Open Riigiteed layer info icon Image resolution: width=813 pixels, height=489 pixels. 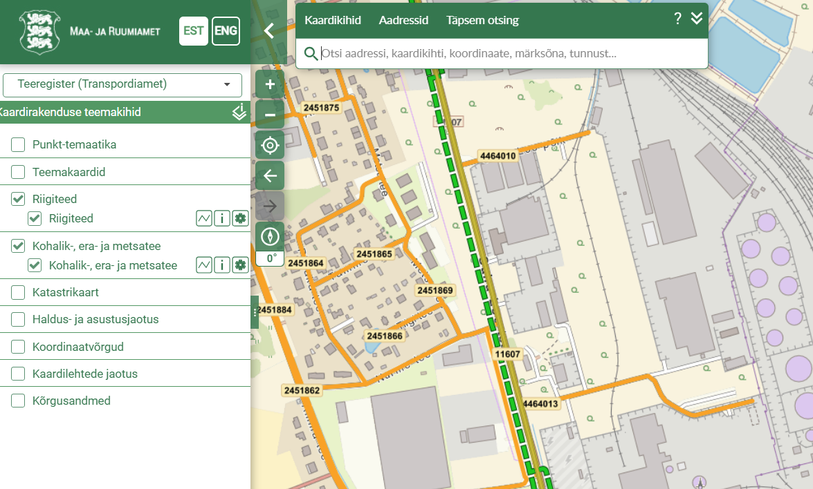pos(222,219)
